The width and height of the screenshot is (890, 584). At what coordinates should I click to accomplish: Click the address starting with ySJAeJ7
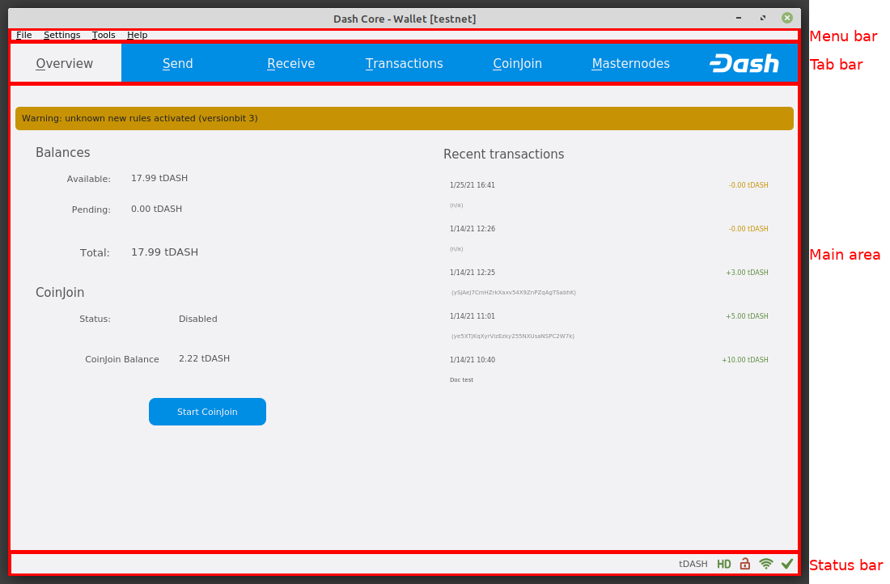tap(514, 292)
